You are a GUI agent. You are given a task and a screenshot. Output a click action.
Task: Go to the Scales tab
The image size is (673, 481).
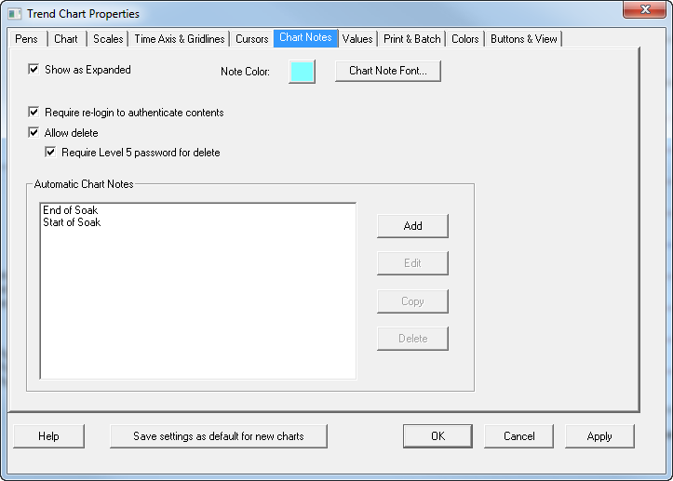pos(108,39)
